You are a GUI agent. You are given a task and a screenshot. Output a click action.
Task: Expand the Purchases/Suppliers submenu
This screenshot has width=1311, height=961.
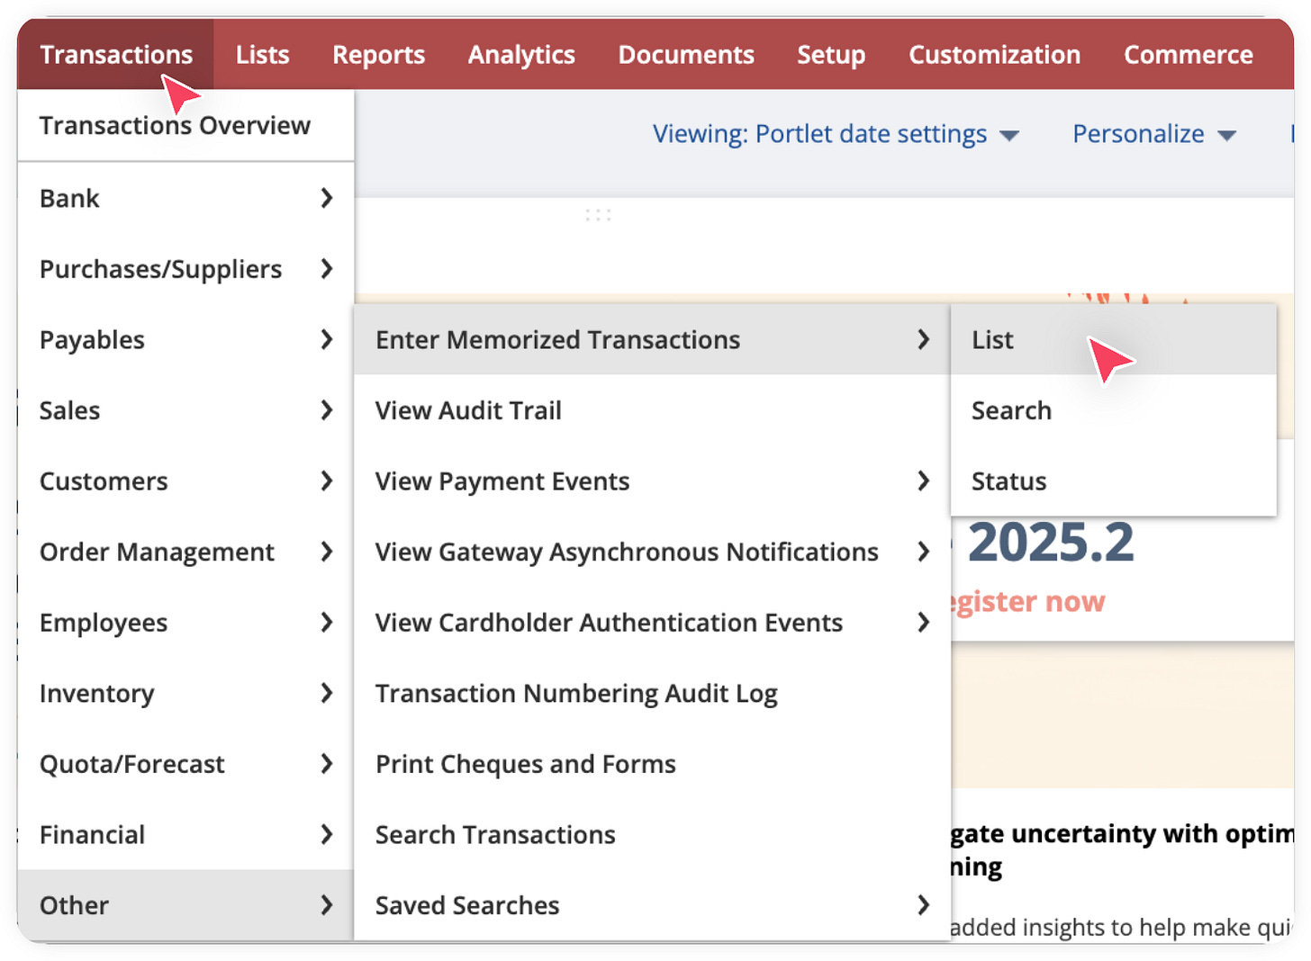(x=185, y=269)
